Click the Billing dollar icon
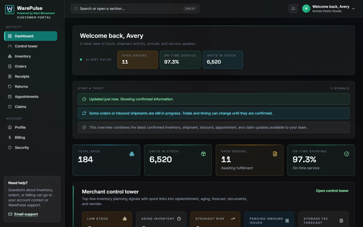Screen dimensions: 363x227 pyautogui.click(x=10, y=137)
